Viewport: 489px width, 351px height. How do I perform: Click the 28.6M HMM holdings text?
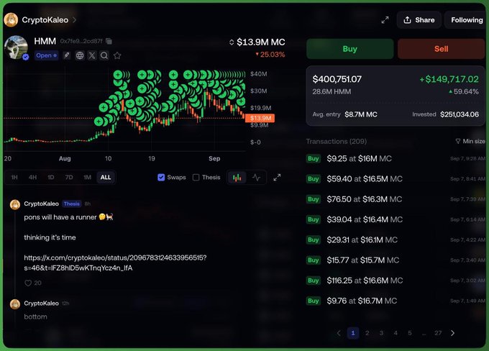[332, 92]
